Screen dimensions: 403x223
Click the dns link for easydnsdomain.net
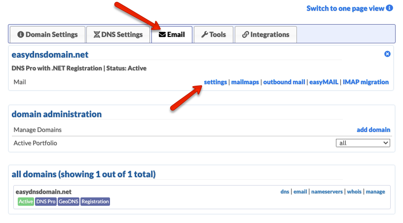tap(285, 191)
